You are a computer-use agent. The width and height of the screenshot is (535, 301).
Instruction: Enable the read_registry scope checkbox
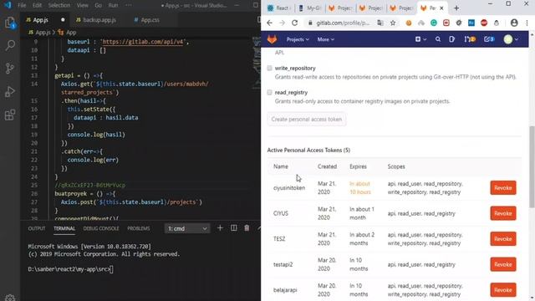tap(269, 92)
